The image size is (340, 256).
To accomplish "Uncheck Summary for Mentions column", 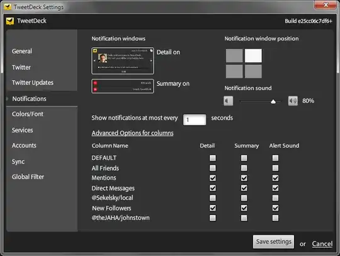I will [244, 178].
